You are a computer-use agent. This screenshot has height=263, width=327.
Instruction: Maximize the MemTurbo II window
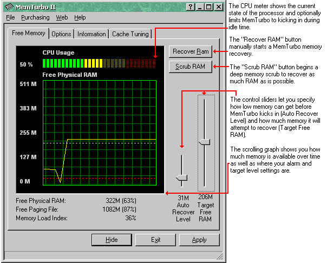(x=208, y=7)
